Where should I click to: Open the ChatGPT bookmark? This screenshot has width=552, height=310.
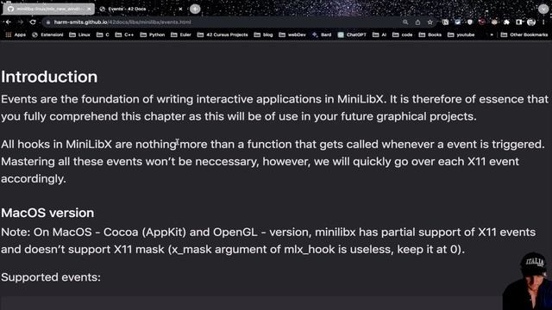tap(352, 34)
